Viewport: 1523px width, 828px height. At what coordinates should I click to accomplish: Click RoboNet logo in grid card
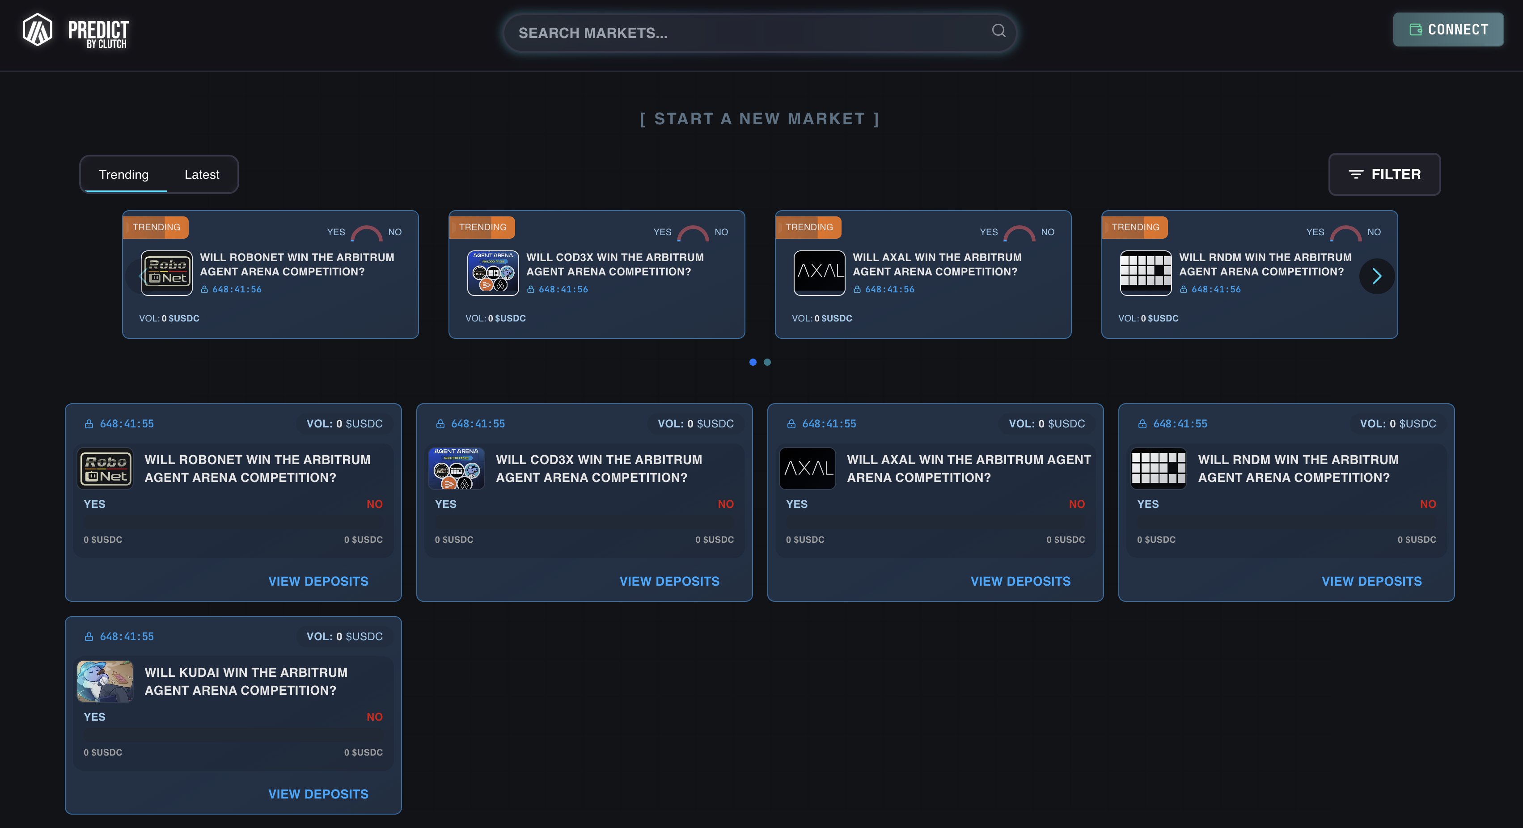(105, 469)
